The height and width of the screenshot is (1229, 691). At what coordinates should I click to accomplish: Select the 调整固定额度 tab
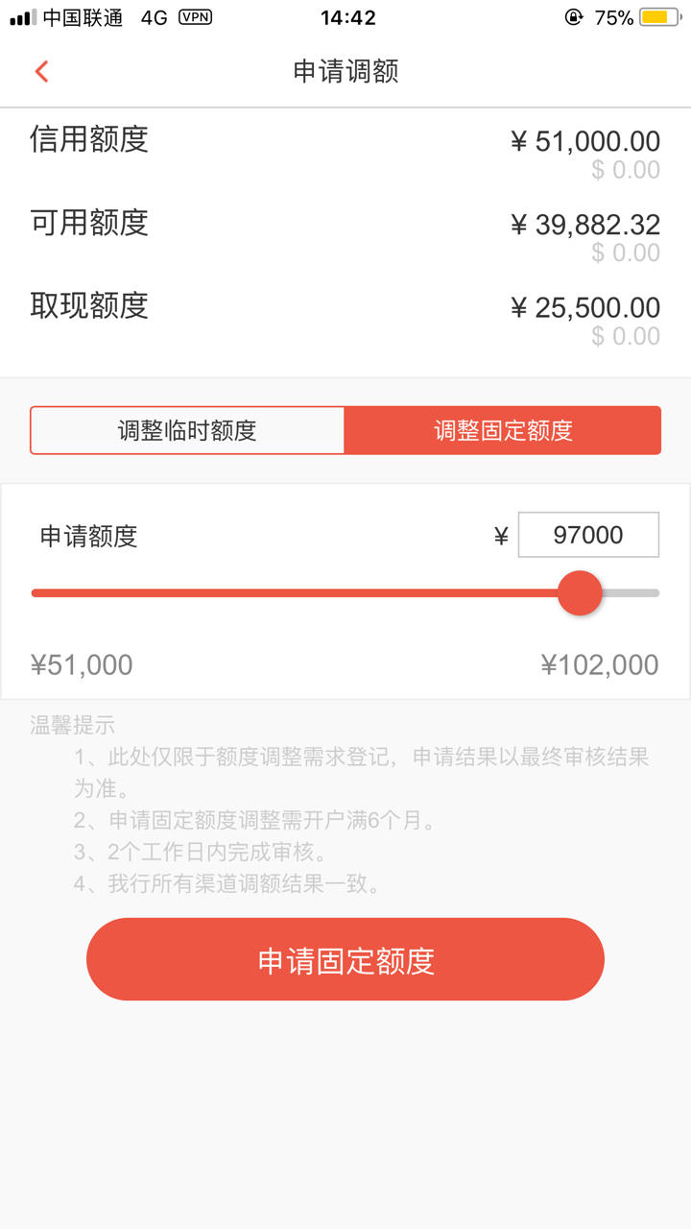[503, 430]
